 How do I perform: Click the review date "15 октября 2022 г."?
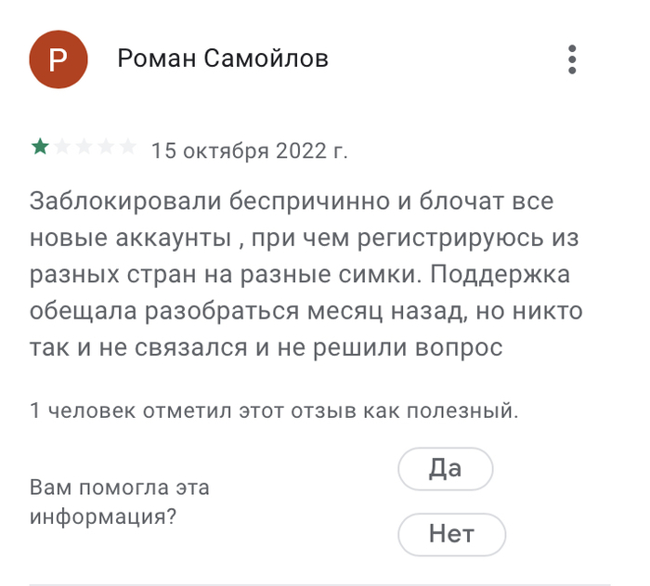click(249, 150)
